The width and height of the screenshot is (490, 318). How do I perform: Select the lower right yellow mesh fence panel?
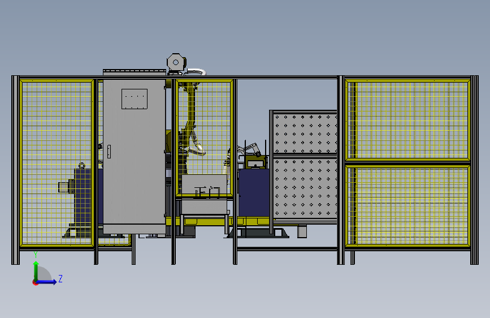coord(408,206)
